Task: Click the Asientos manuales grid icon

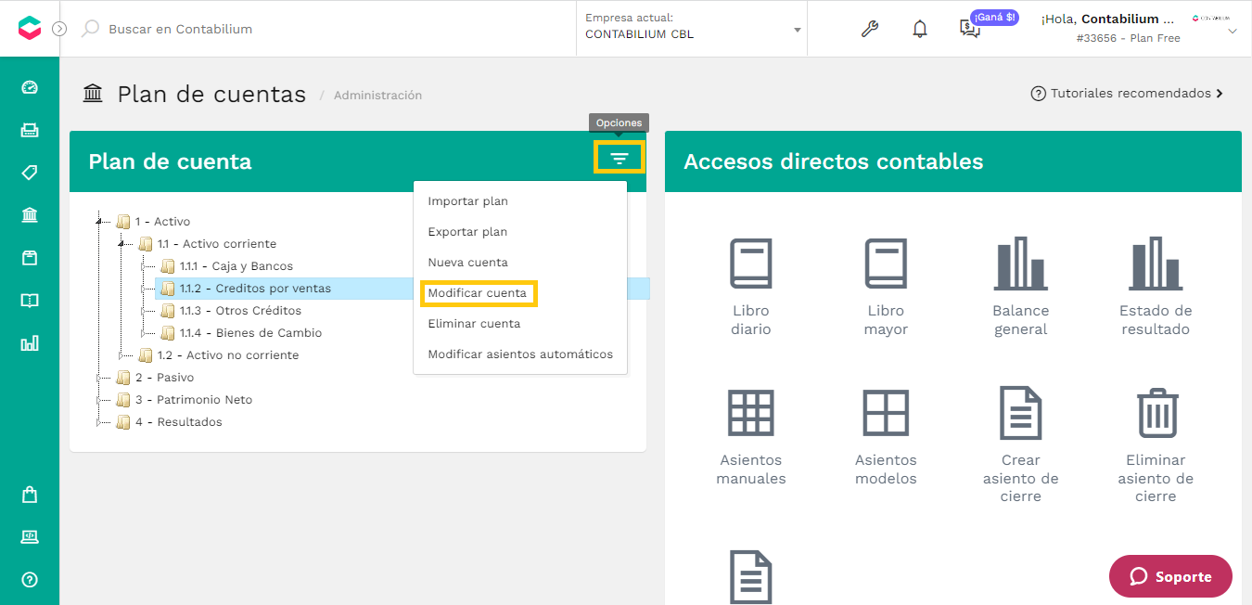Action: point(751,413)
